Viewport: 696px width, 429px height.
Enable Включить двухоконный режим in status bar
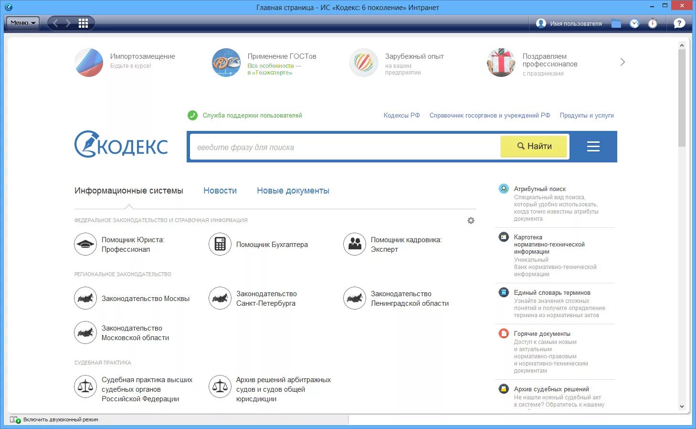55,420
